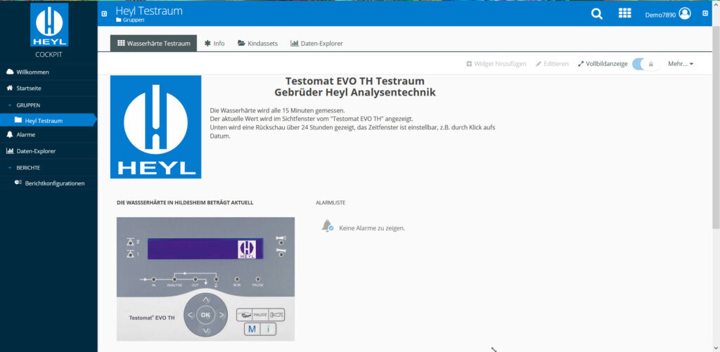Open the search magnifier icon
Viewport: 720px width, 352px height.
(596, 14)
